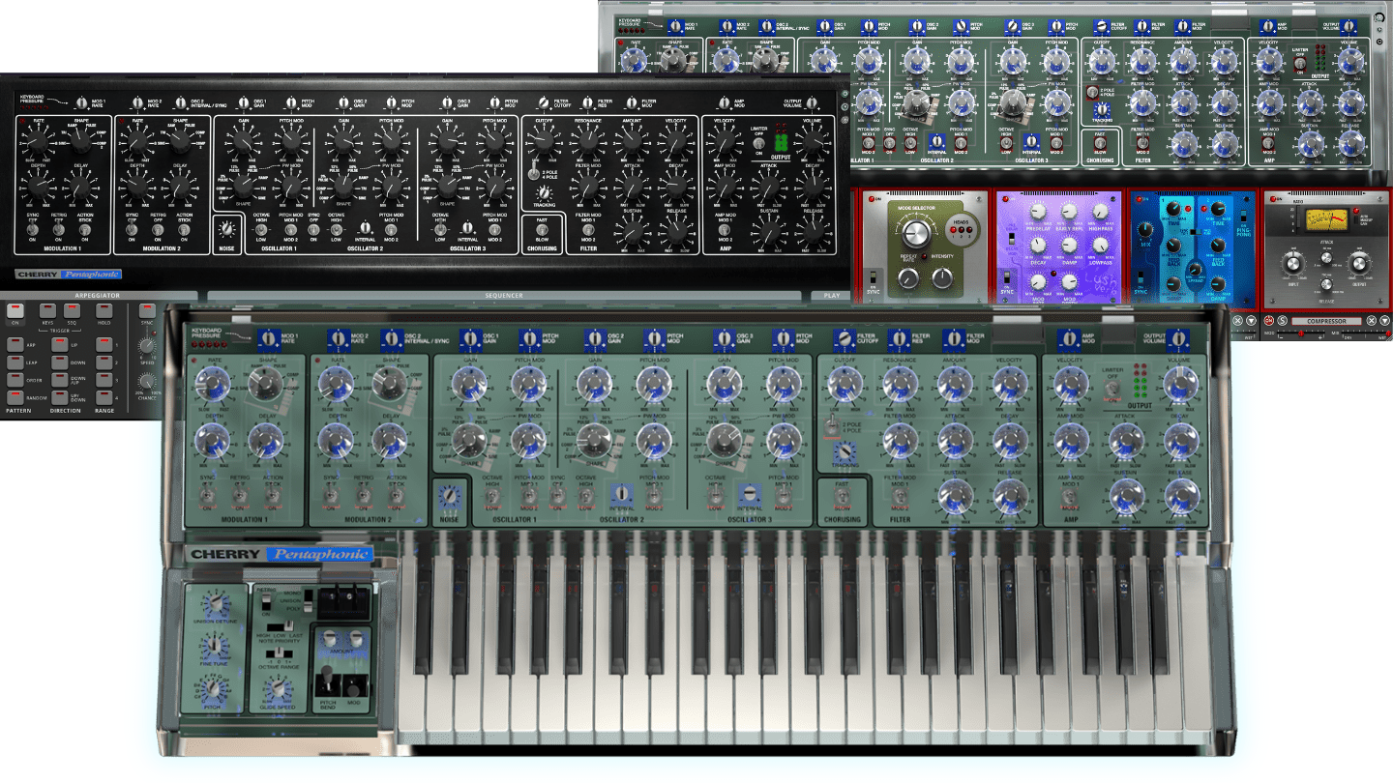Open the SEQUENCER tab
The image size is (1393, 783).
pyautogui.click(x=503, y=296)
